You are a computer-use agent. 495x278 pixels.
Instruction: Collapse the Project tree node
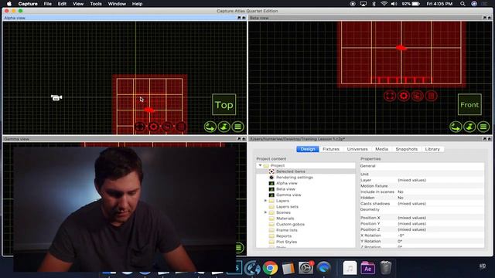(260, 165)
